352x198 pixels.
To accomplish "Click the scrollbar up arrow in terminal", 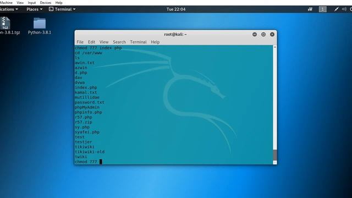I will click(x=275, y=47).
